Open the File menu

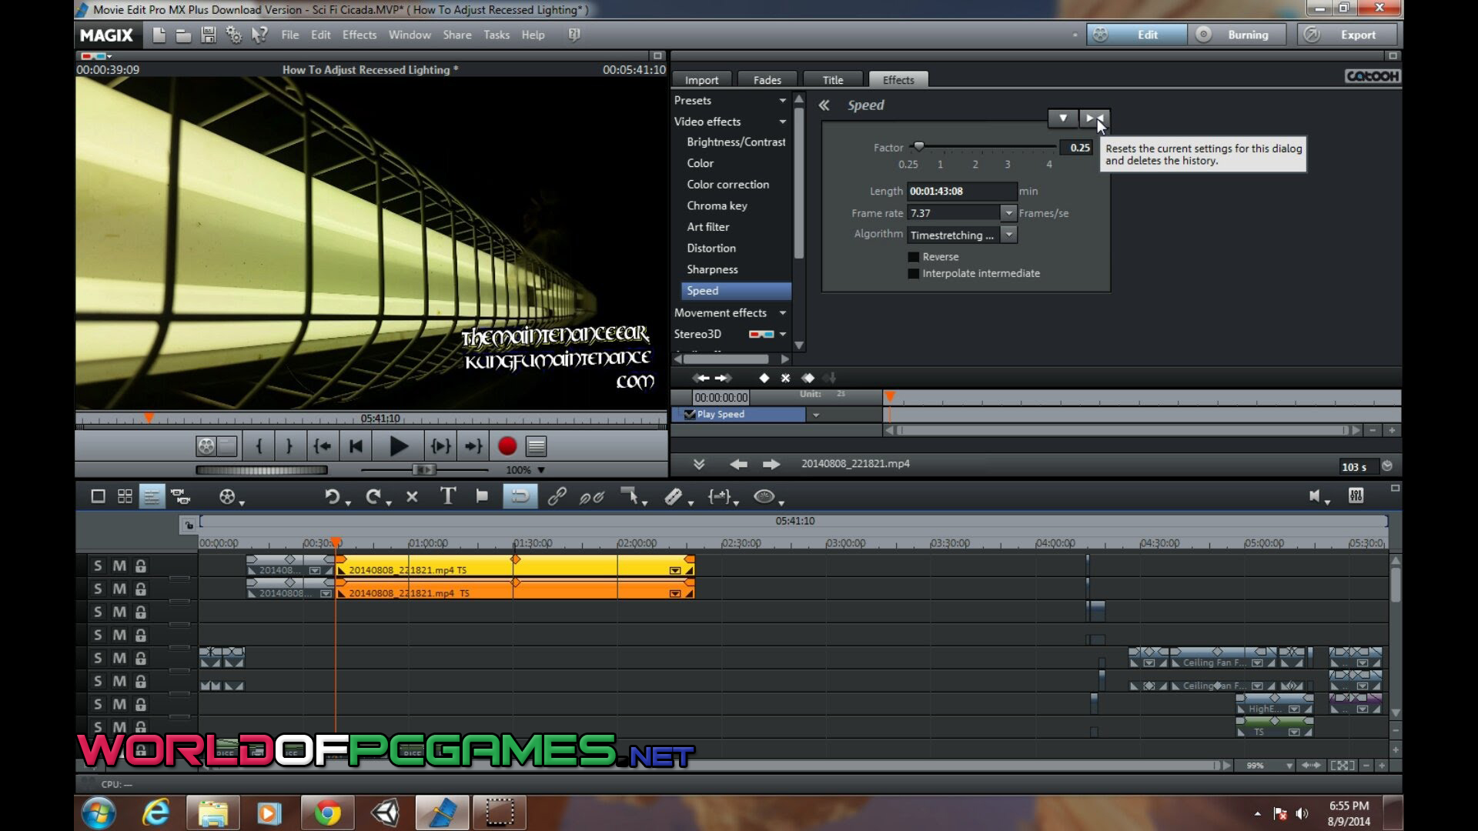tap(289, 35)
